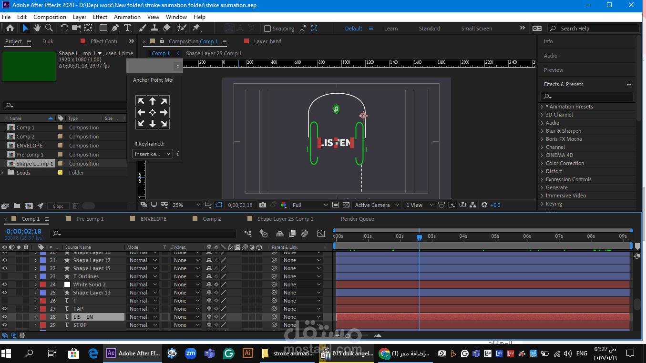
Task: Open the Graph Editor in timeline
Action: (x=321, y=234)
